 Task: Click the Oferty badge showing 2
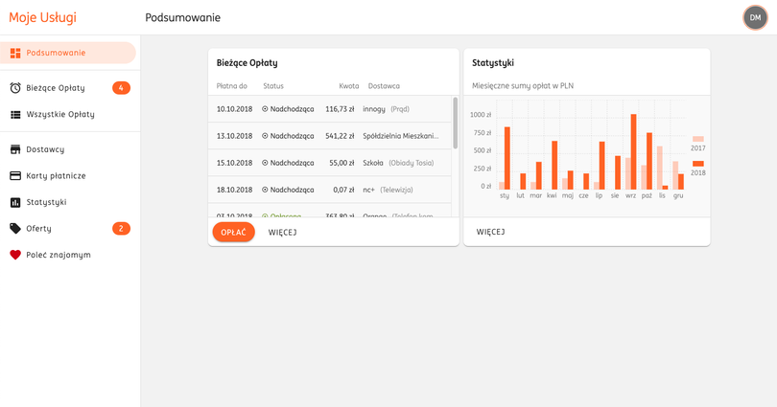tap(121, 229)
